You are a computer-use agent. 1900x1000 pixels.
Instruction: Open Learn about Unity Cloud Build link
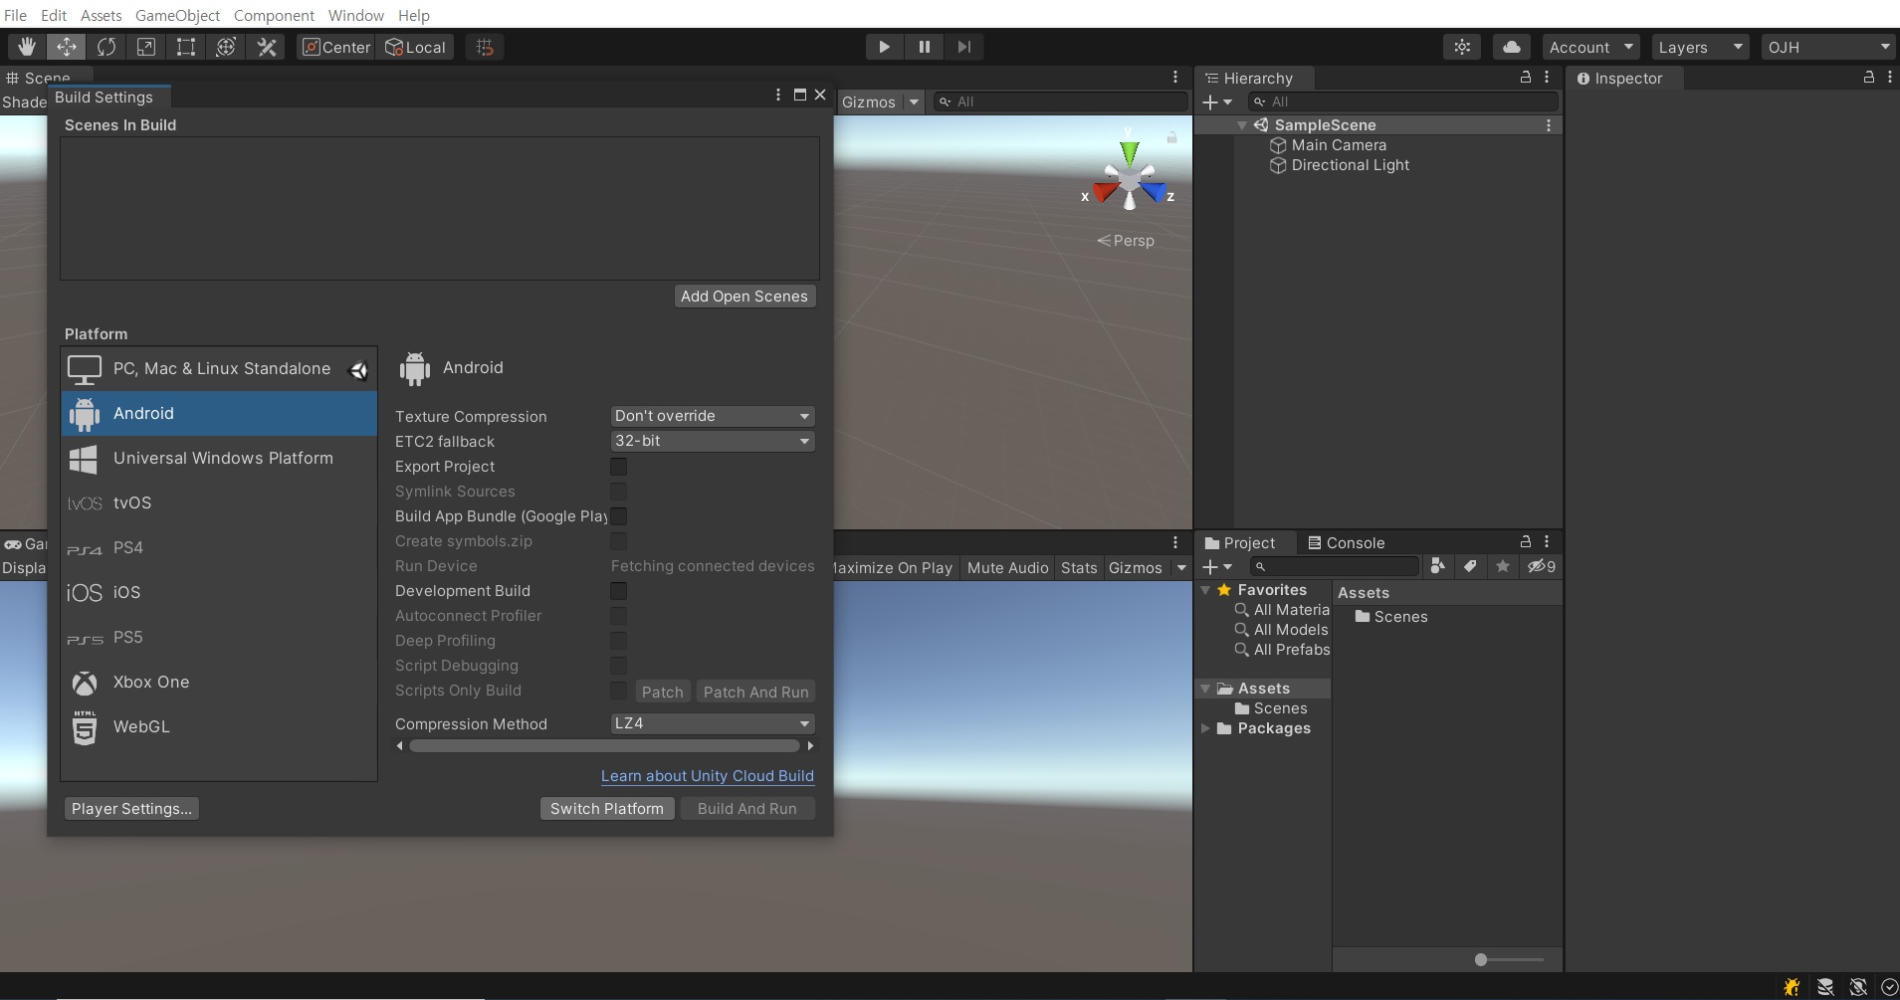[708, 776]
